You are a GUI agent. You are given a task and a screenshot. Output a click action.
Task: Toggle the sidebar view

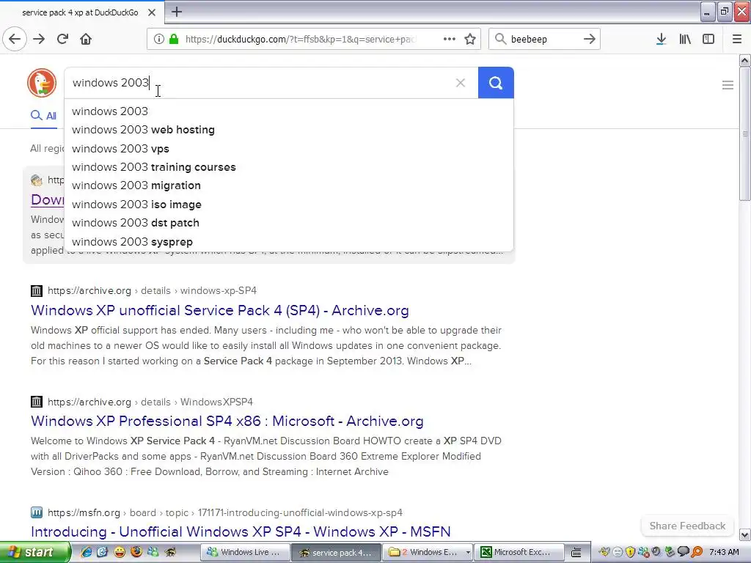tap(708, 40)
